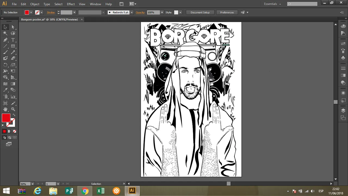Open the zoom level 50% dropdown
348x196 pixels.
tap(33, 184)
